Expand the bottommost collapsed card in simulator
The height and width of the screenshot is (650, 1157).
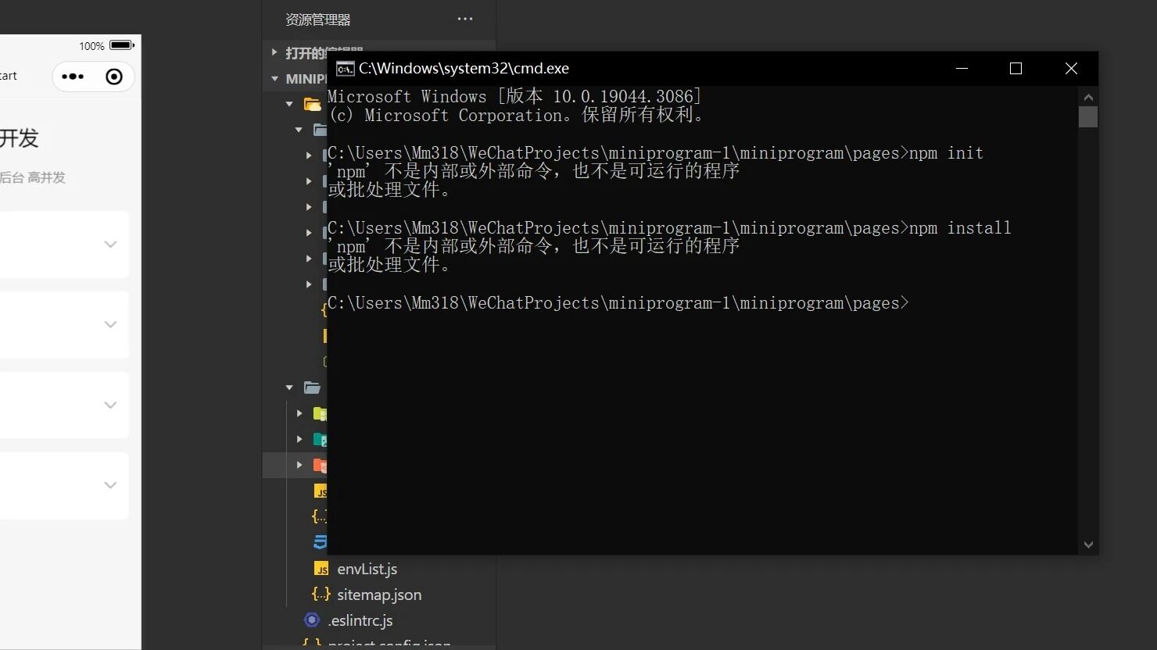110,485
